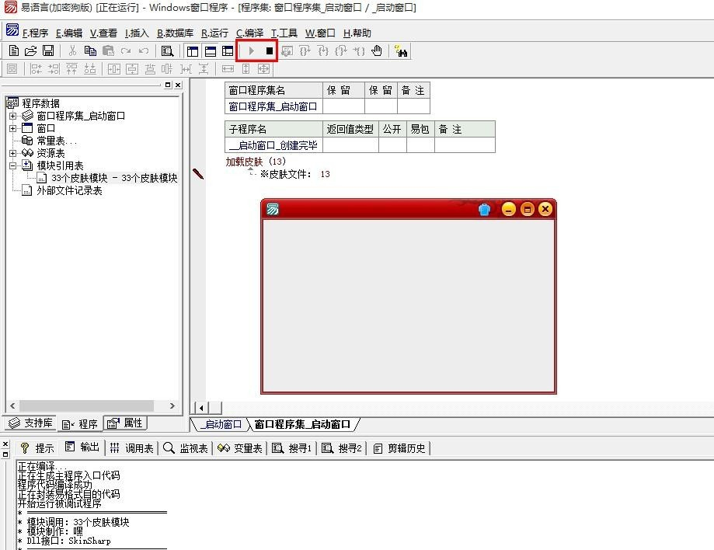Image resolution: width=714 pixels, height=550 pixels.
Task: Switch to the 程序 panel tab
Action: 80,424
